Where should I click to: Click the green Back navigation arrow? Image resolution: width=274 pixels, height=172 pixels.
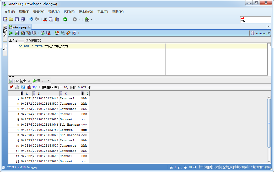click(65, 19)
